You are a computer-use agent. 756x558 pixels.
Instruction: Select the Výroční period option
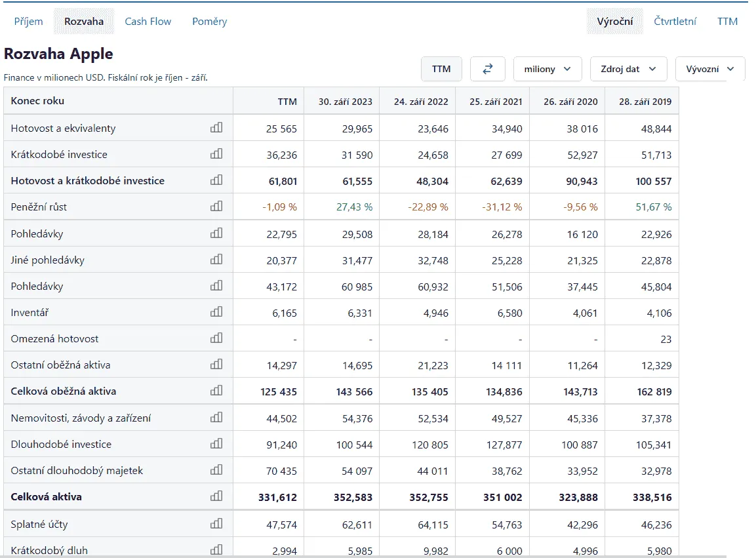coord(614,22)
